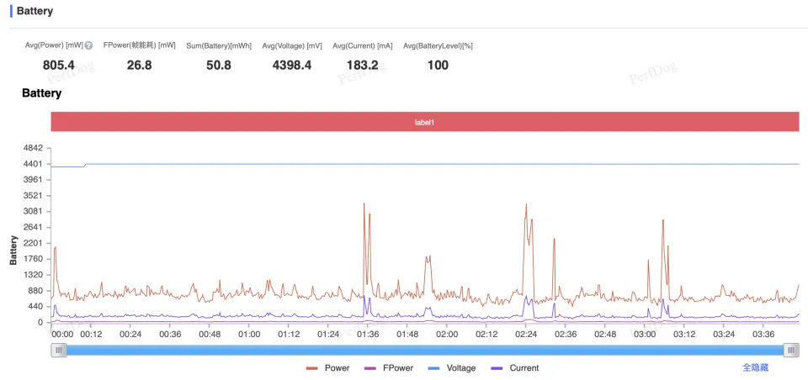Click the right handle of range slider
The height and width of the screenshot is (380, 808).
[790, 350]
